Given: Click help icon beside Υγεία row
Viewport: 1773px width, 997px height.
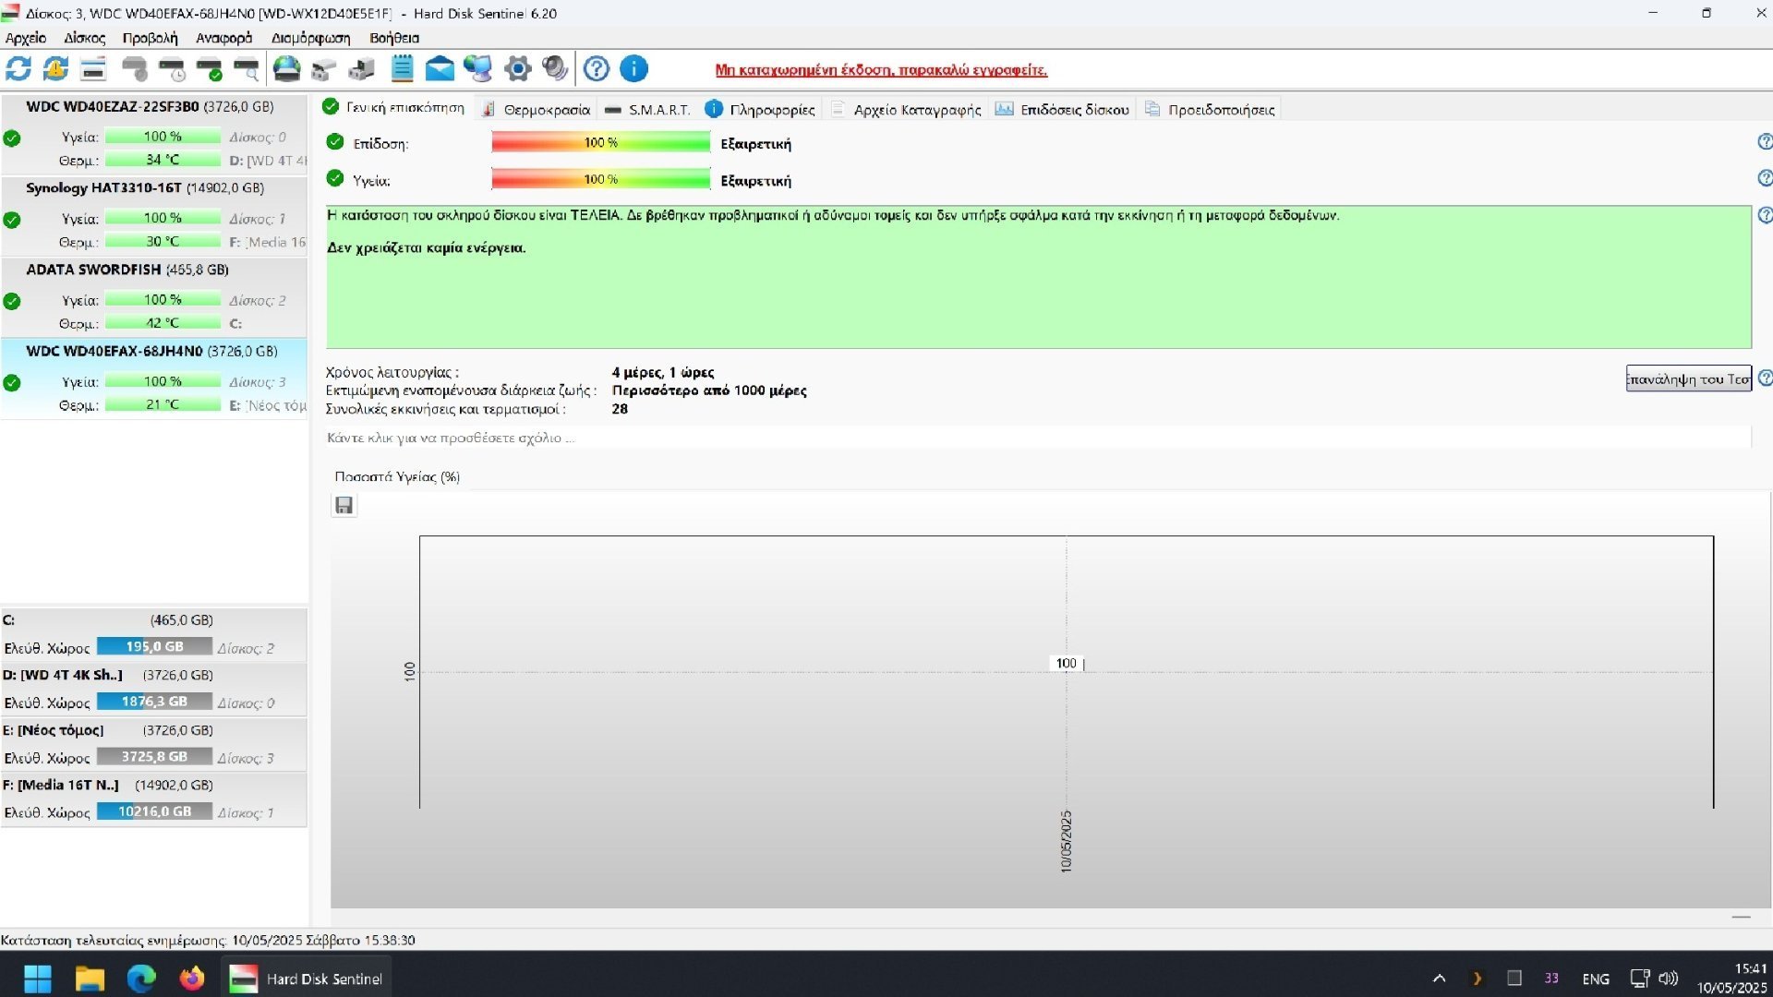Looking at the screenshot, I should [1765, 177].
